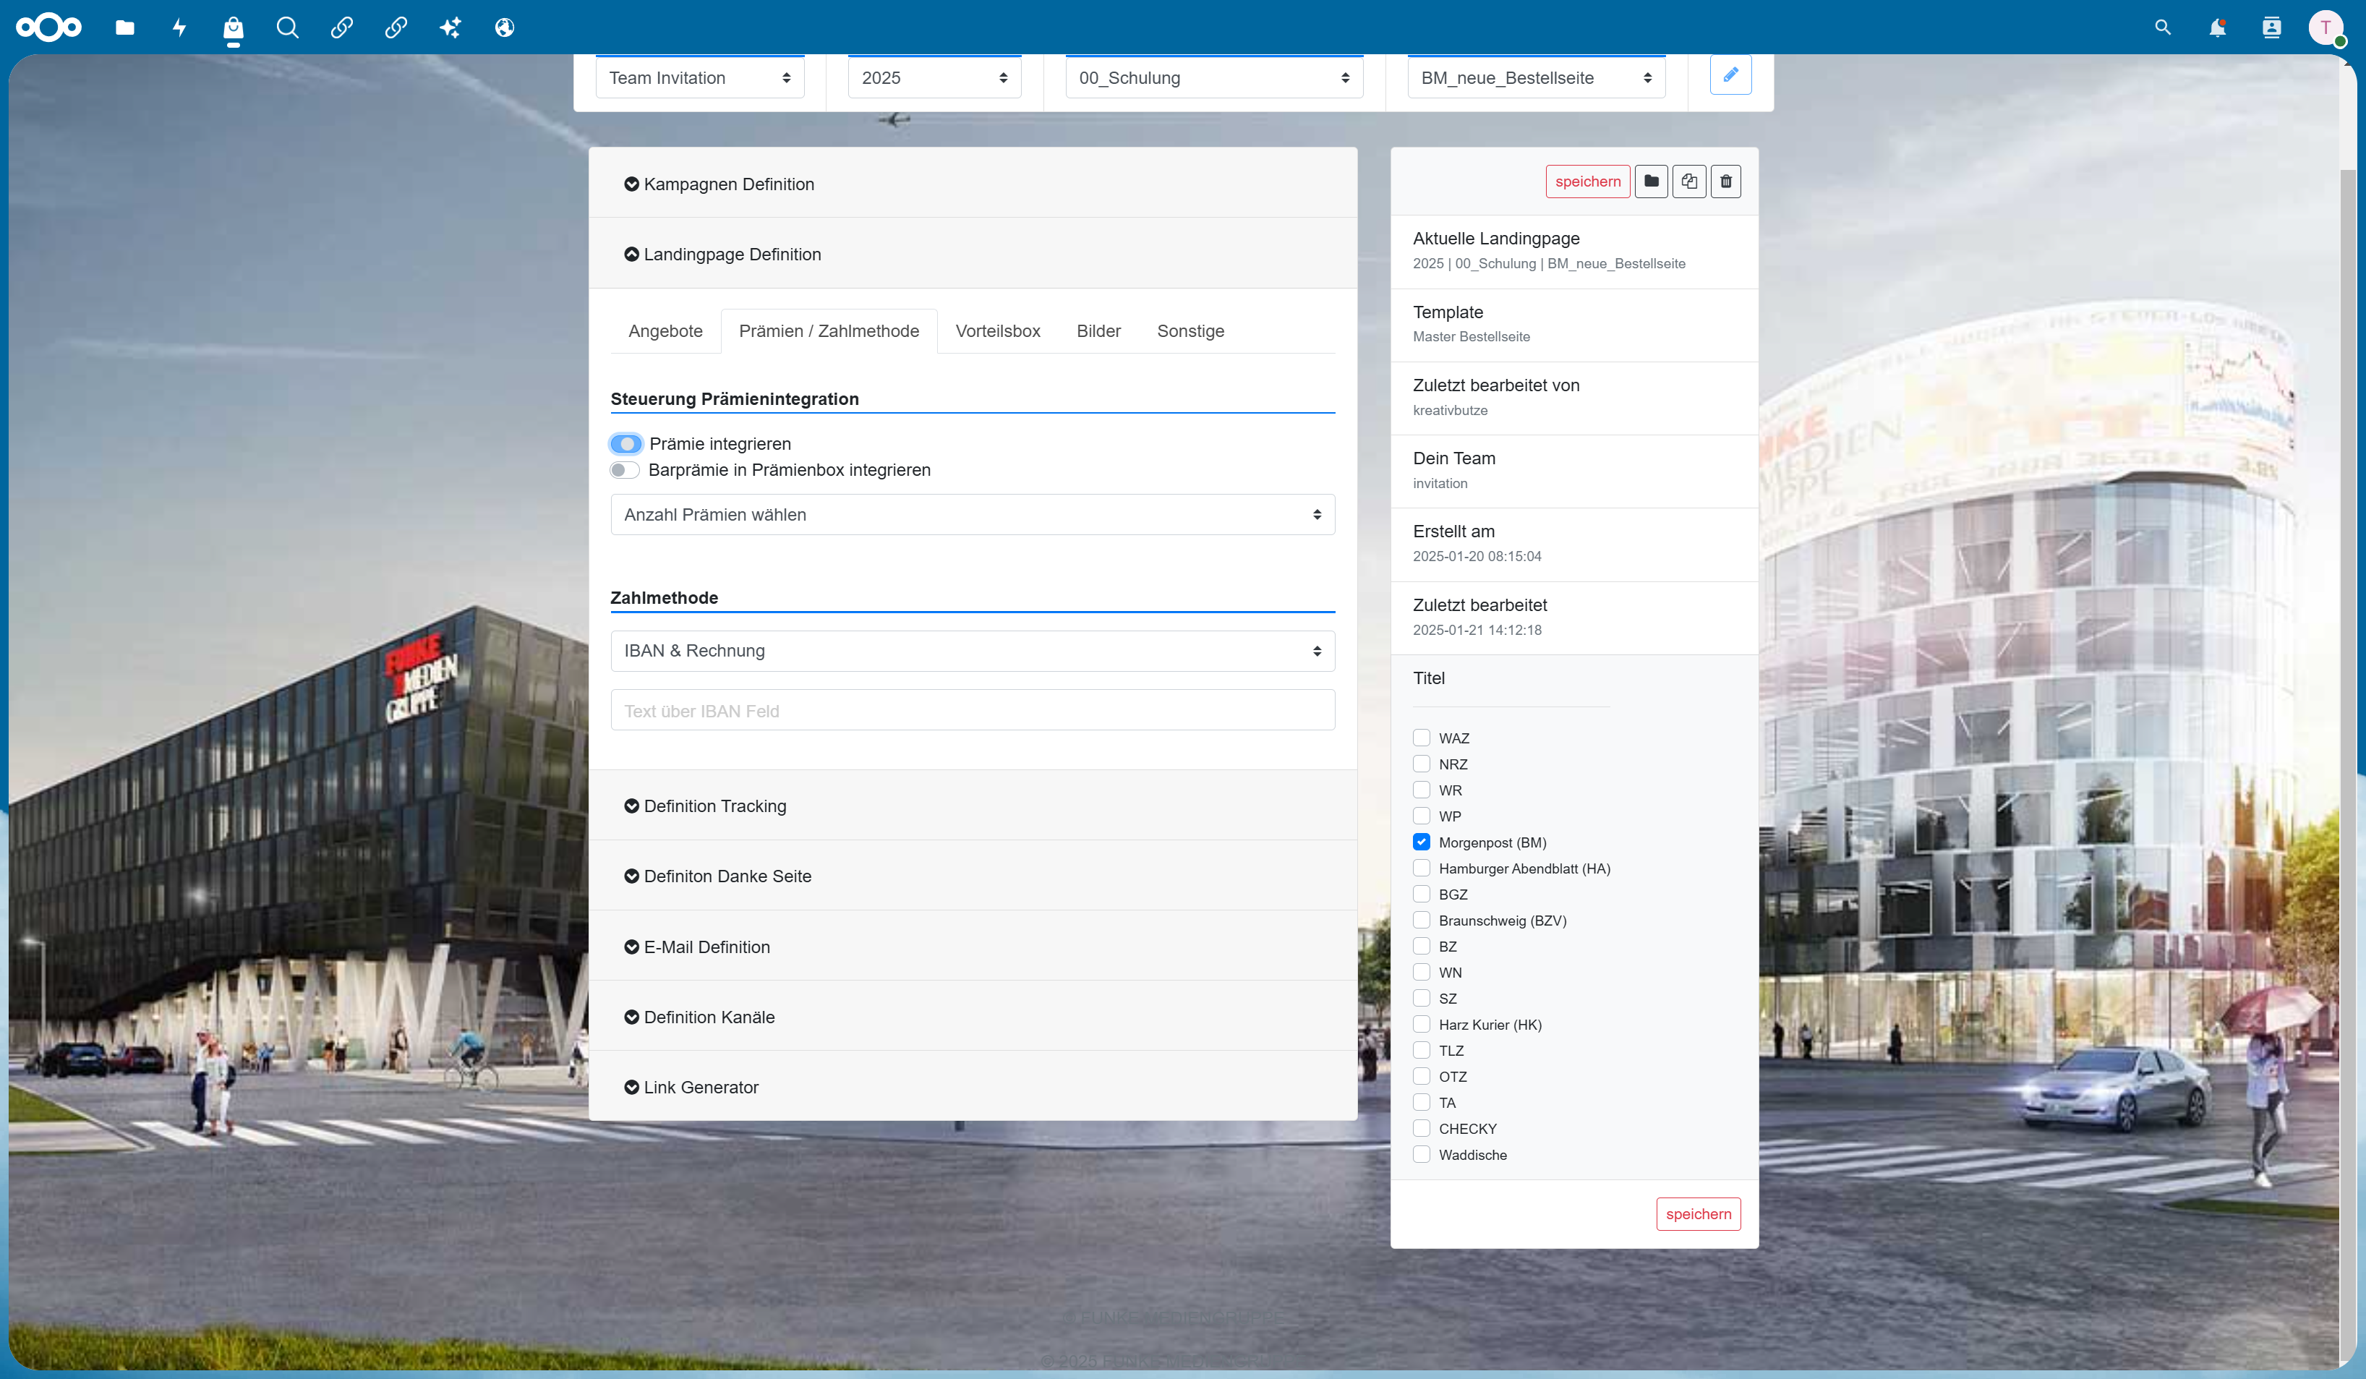Open the Files folder icon in top bar
Screen dimensions: 2366x1379
125,27
